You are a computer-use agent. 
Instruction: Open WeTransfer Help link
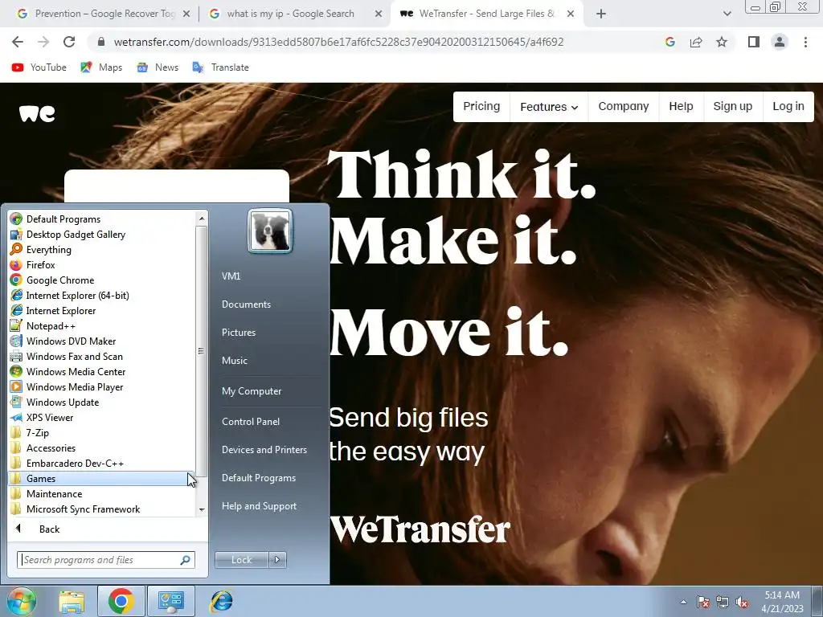(x=681, y=107)
